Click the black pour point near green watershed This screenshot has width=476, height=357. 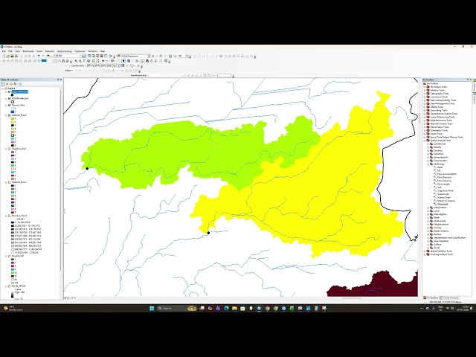point(87,169)
